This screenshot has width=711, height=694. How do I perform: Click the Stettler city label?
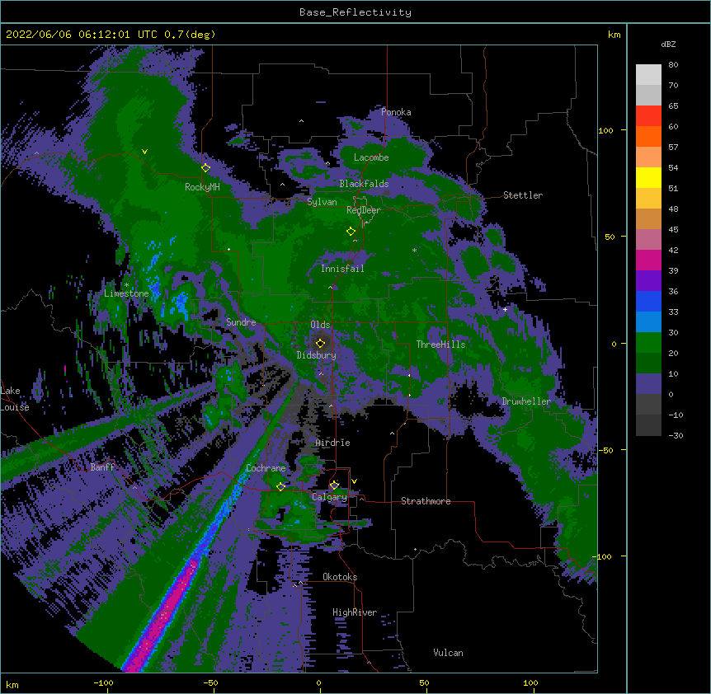click(x=523, y=195)
